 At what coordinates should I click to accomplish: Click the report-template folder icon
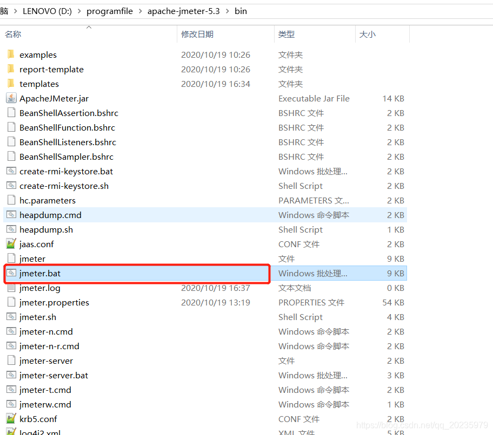[x=11, y=69]
